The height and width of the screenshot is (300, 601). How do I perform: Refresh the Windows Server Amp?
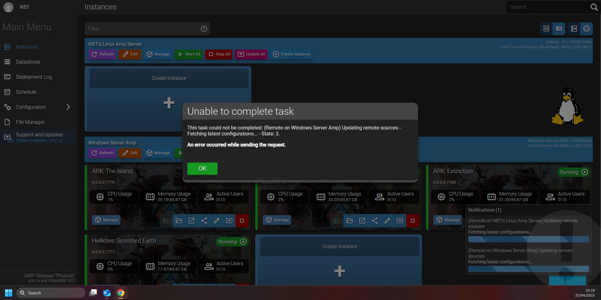102,153
